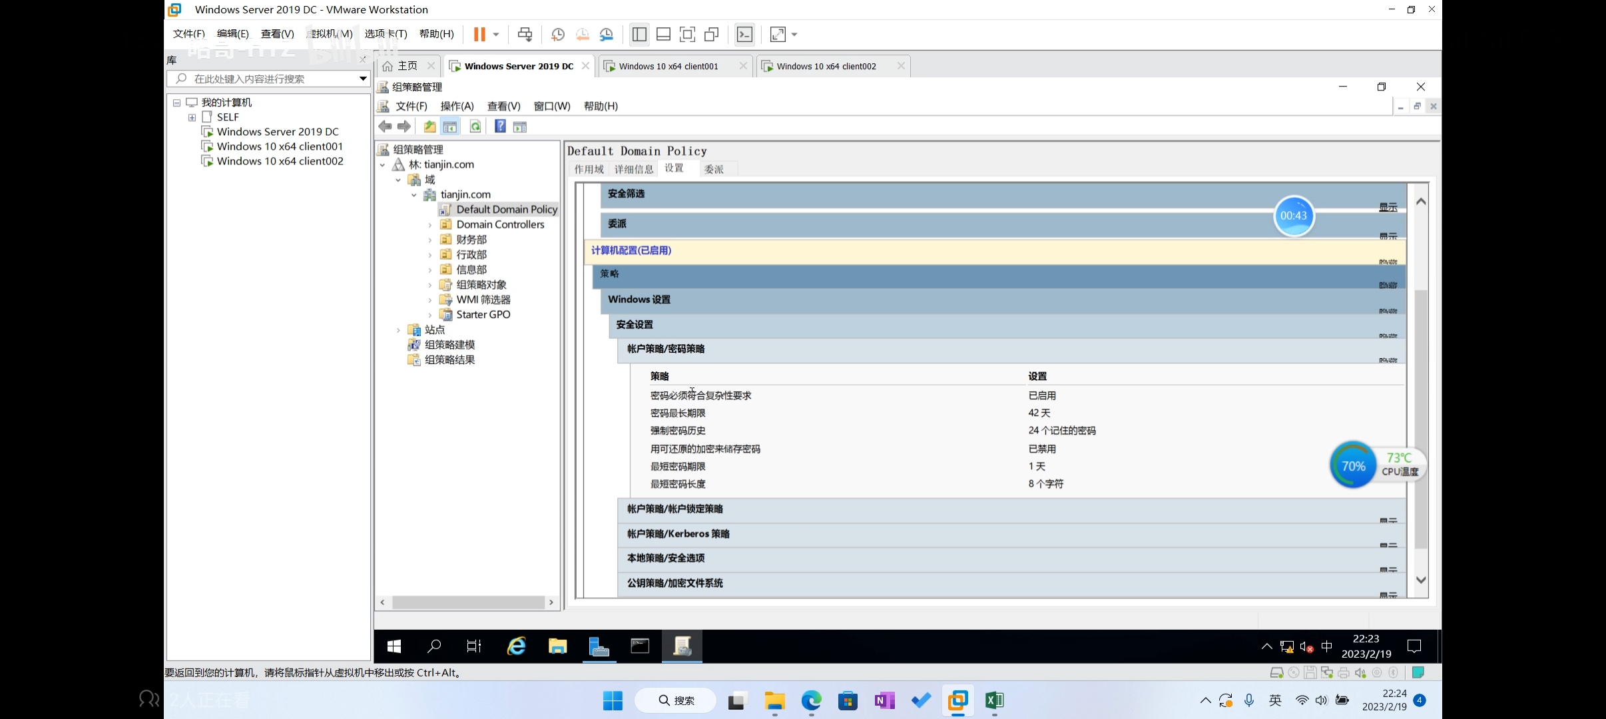This screenshot has height=719, width=1606.
Task: Expand the Domain Controllers container
Action: (x=430, y=225)
